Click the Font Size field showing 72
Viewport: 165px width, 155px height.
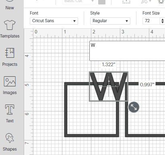pos(151,21)
